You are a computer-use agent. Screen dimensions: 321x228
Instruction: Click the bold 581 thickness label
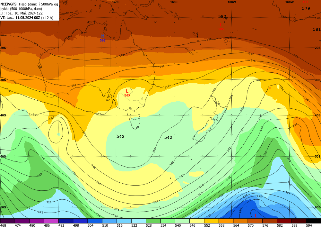(x=317, y=29)
